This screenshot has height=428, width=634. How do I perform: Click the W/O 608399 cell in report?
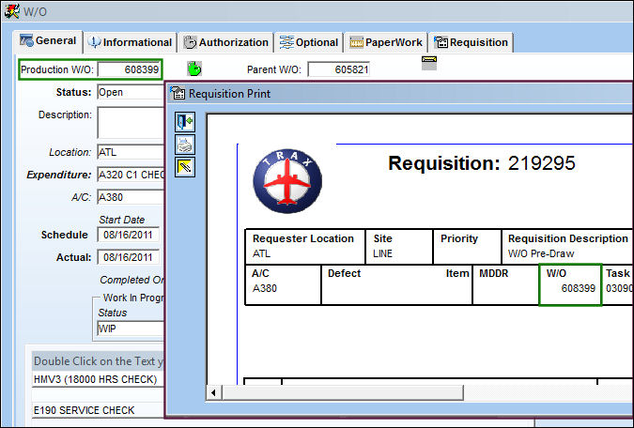tap(570, 284)
